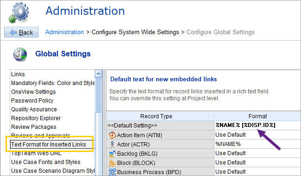This screenshot has width=301, height=176.
Task: Click the Format column header
Action: tap(257, 116)
